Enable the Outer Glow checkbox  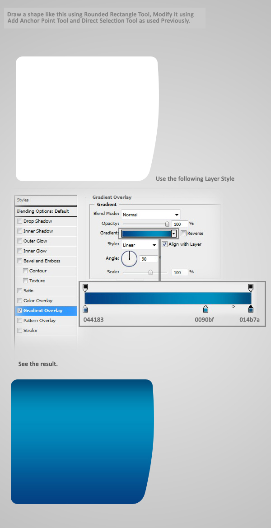pyautogui.click(x=19, y=241)
